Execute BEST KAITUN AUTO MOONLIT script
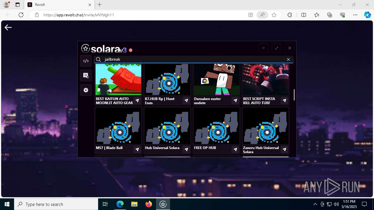The image size is (374, 210). pyautogui.click(x=137, y=101)
